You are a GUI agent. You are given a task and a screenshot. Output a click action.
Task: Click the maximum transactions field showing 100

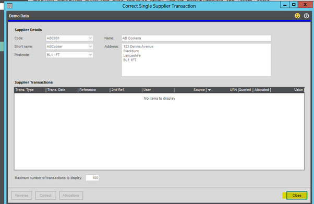92,178
